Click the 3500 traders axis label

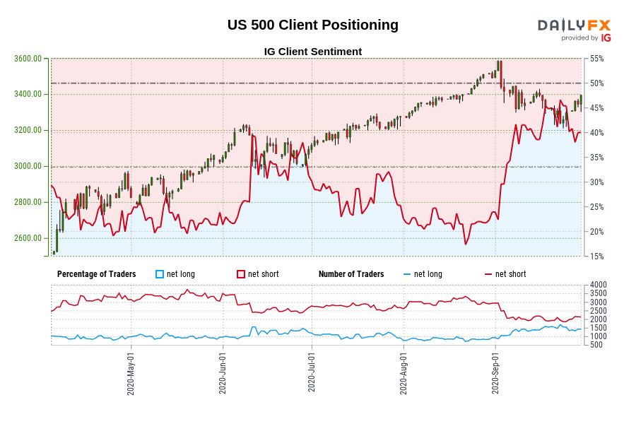point(599,293)
